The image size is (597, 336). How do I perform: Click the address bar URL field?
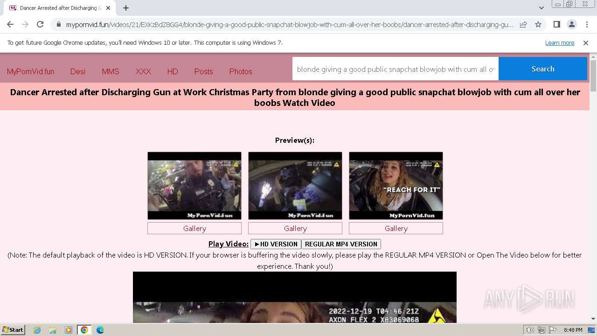click(x=289, y=24)
